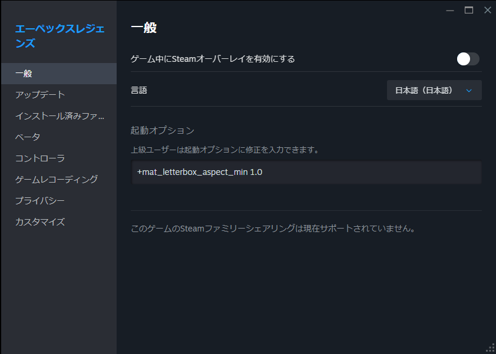Click the launch options text field
Image resolution: width=496 pixels, height=354 pixels.
(306, 173)
